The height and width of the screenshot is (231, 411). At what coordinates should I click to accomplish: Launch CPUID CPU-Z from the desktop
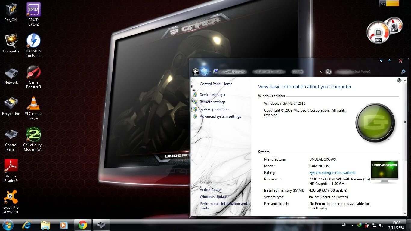click(33, 14)
